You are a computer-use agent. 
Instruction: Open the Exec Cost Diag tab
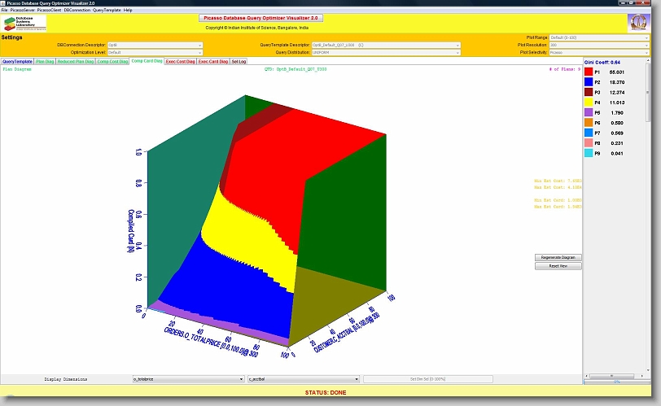180,61
